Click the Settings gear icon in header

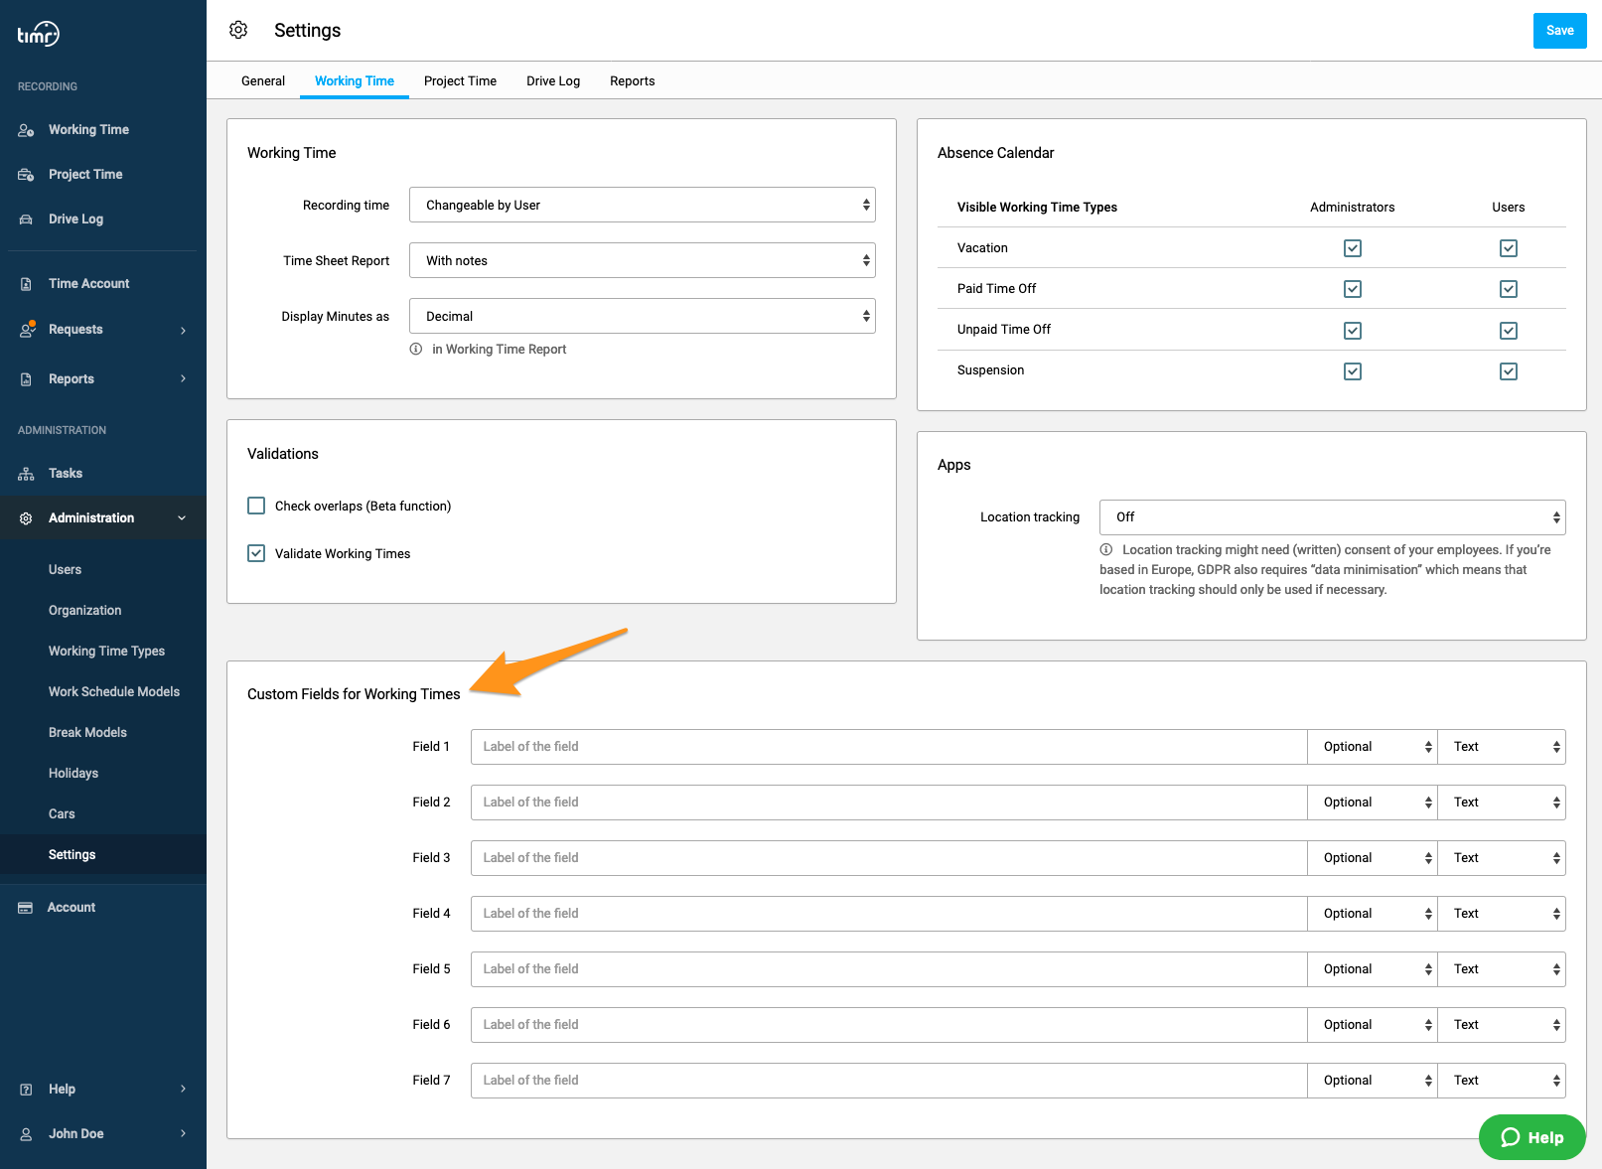point(238,30)
